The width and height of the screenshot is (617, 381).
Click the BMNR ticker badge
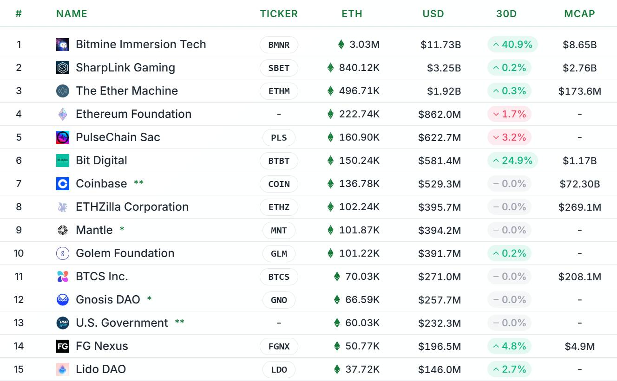279,45
